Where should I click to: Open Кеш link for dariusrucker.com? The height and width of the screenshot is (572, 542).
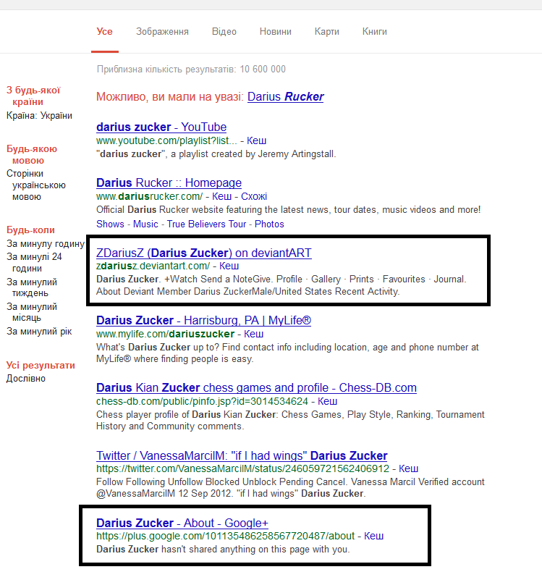tap(221, 196)
